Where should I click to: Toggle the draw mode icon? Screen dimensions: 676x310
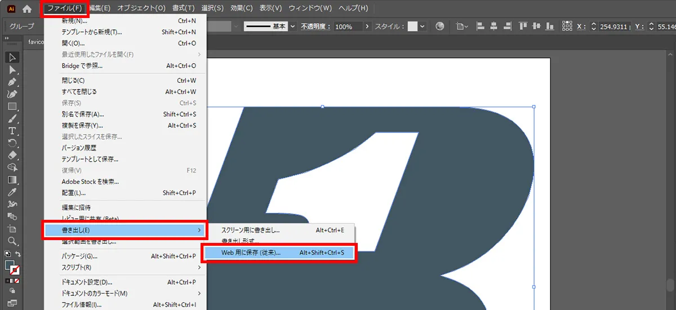(x=12, y=292)
